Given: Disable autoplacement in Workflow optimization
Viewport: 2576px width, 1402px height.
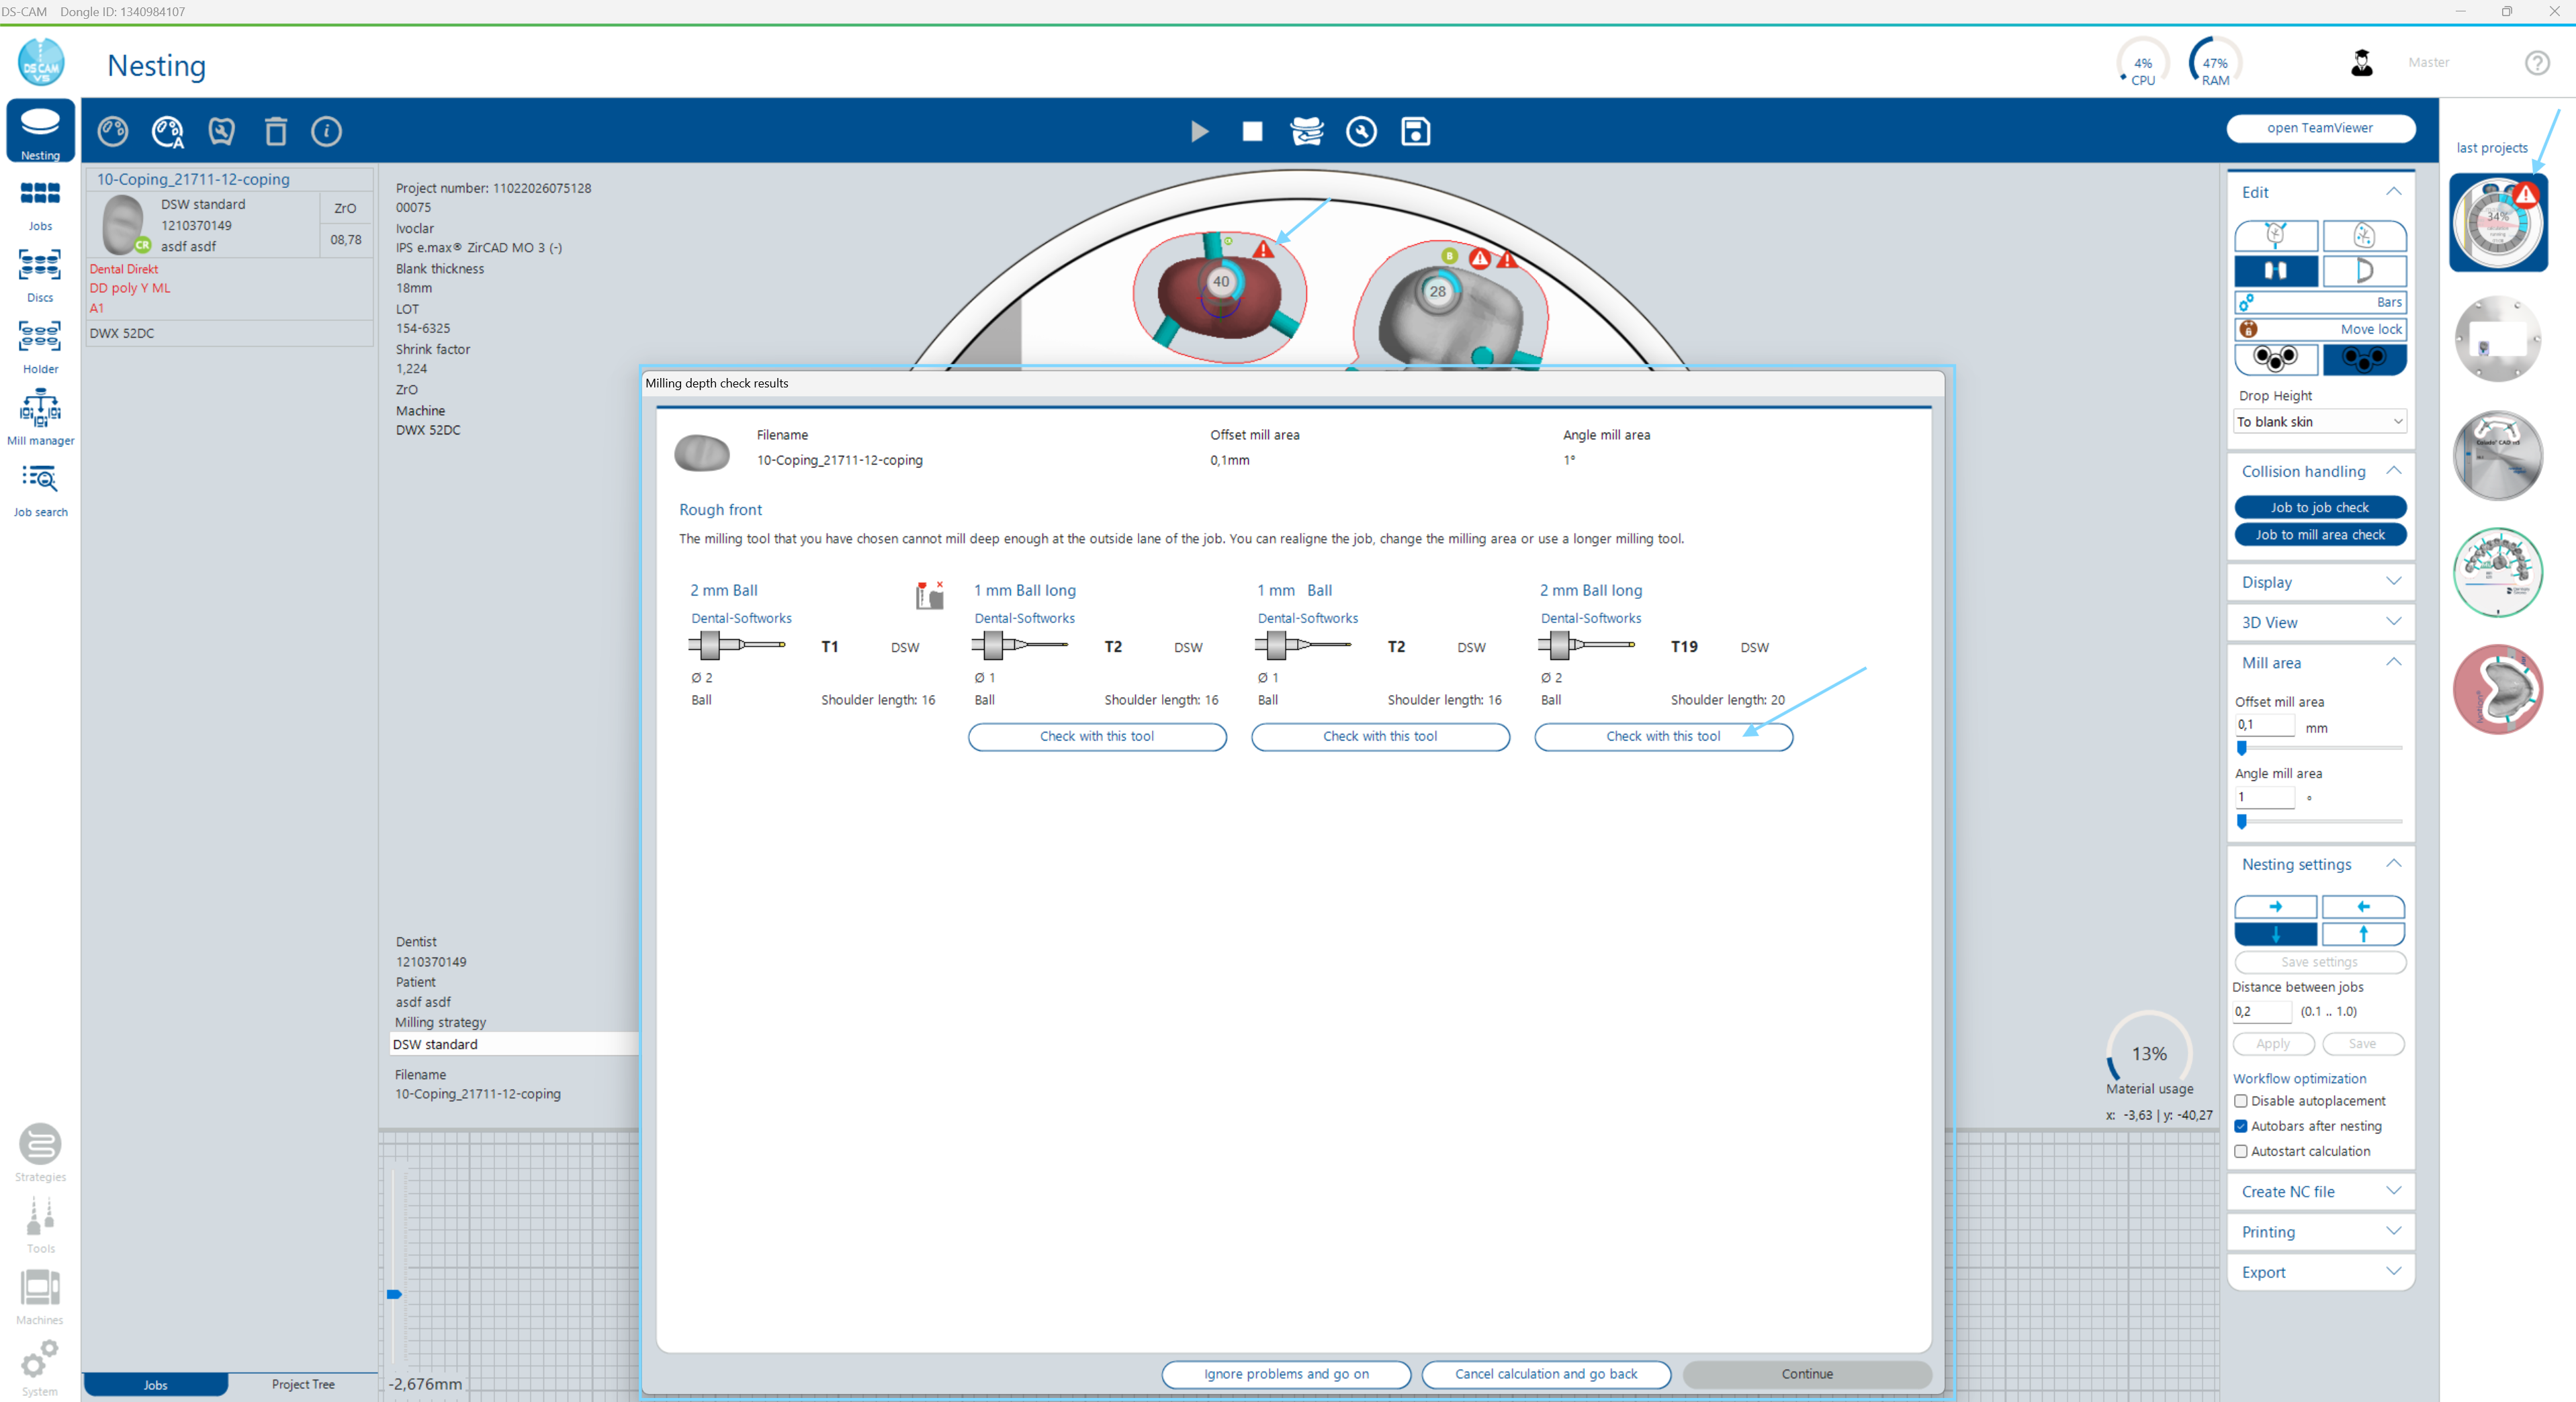Looking at the screenshot, I should [x=2242, y=1101].
